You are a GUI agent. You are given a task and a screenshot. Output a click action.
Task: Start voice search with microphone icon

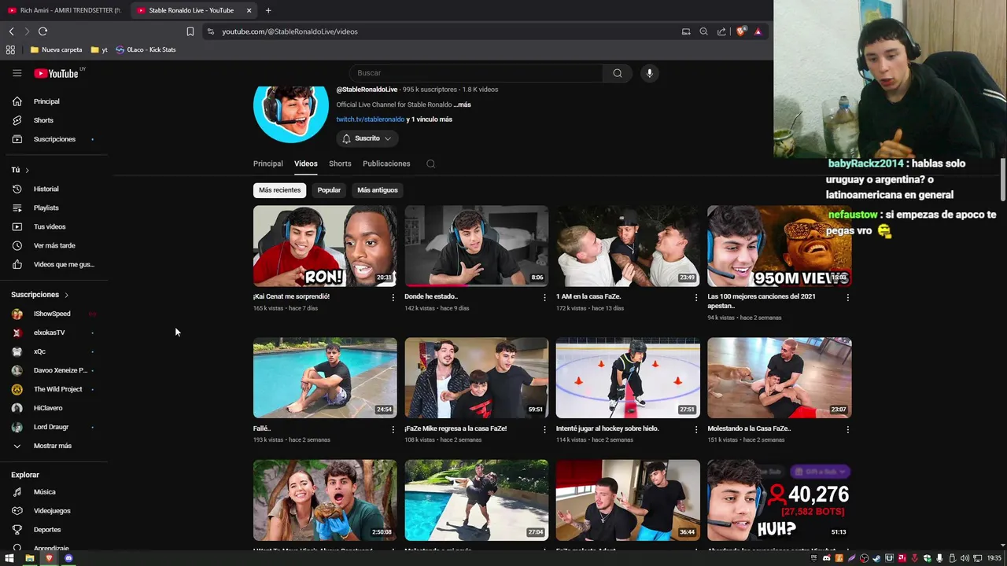click(649, 73)
